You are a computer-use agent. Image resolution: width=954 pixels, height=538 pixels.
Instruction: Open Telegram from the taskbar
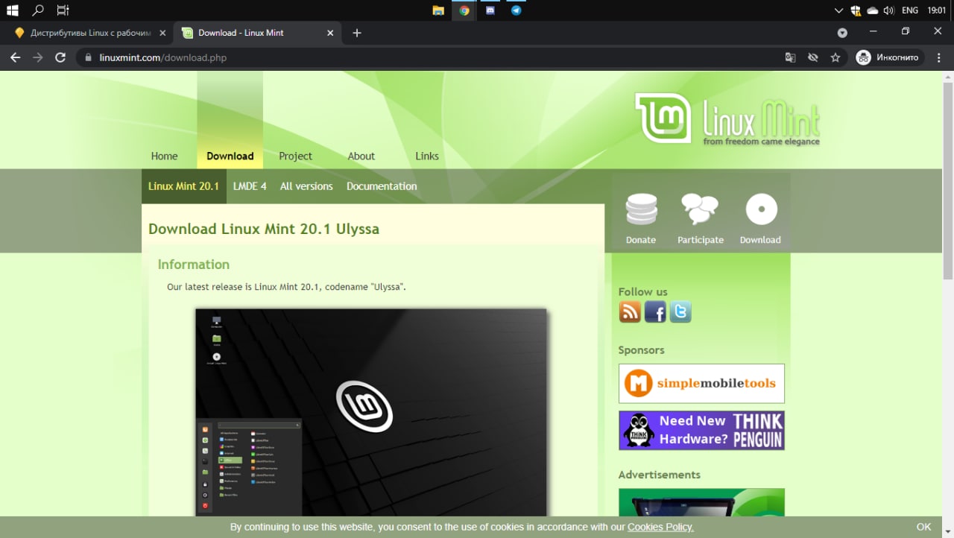[x=516, y=10]
